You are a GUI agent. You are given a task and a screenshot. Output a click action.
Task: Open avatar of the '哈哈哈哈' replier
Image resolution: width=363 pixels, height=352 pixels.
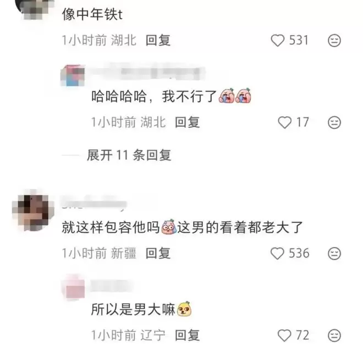coord(73,75)
